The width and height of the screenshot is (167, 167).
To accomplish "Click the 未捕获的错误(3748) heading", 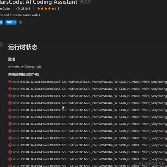I will click(x=24, y=74).
